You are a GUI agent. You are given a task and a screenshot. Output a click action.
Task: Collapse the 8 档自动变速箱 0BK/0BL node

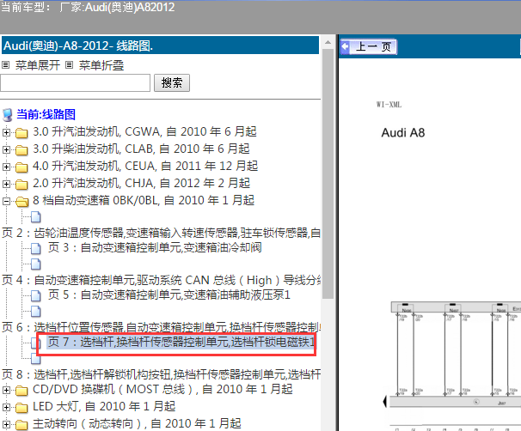tap(6, 202)
